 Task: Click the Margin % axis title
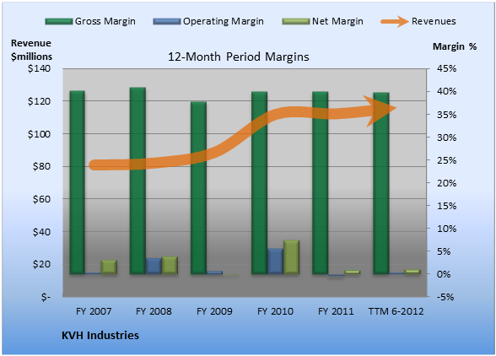tap(455, 47)
